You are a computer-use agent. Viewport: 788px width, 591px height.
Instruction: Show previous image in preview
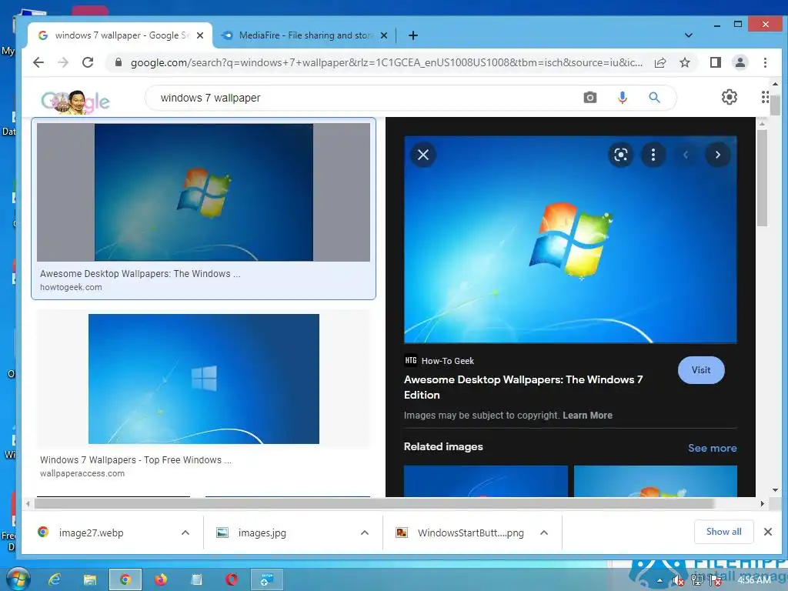pos(686,155)
